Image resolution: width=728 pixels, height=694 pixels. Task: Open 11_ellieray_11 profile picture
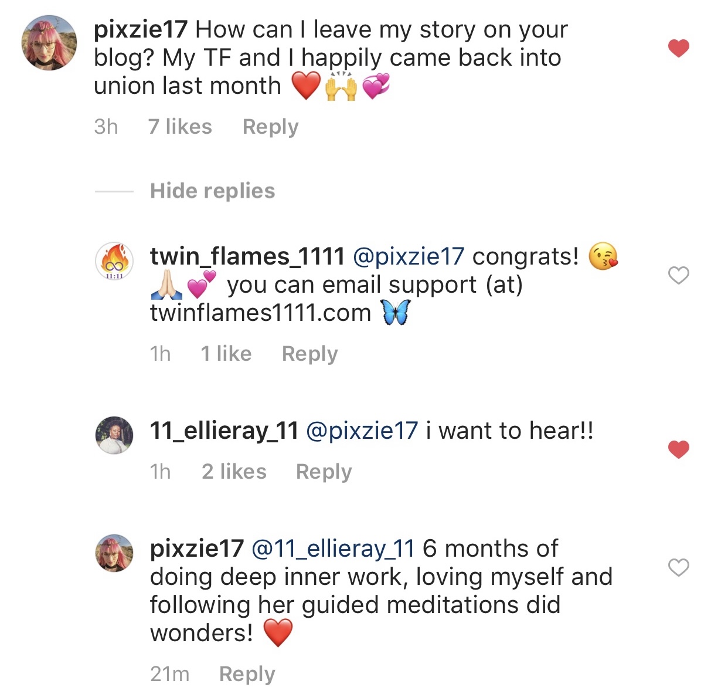point(115,435)
